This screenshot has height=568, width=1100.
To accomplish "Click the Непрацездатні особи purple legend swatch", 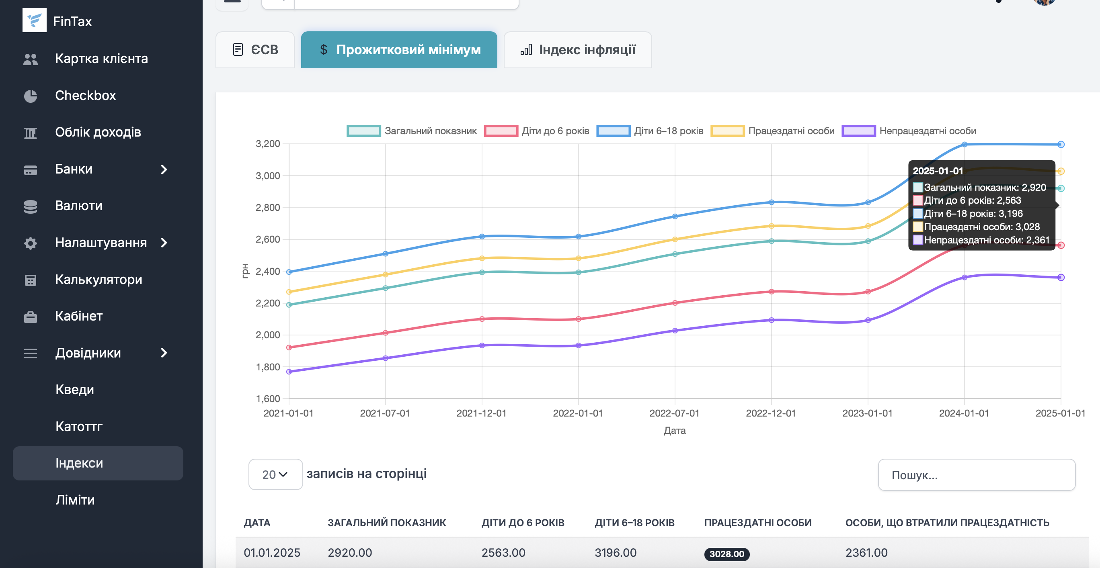I will tap(858, 131).
